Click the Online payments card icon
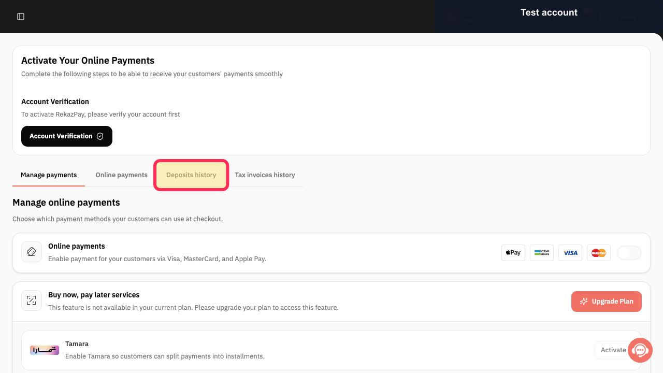This screenshot has height=373, width=663. (x=32, y=252)
